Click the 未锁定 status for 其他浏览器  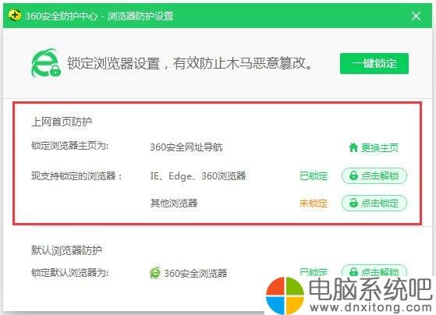click(314, 204)
